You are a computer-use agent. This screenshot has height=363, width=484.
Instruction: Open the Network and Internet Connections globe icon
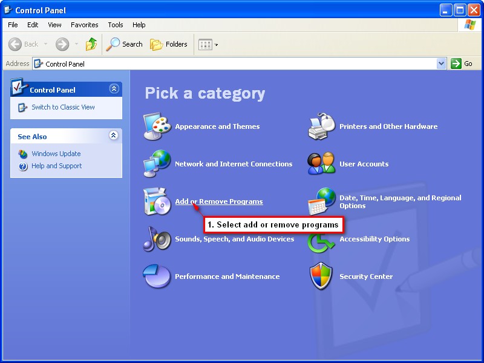[x=157, y=163]
